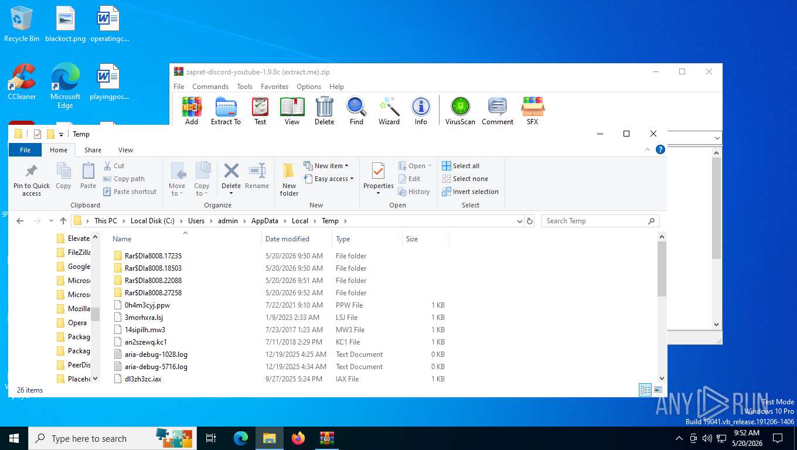This screenshot has height=450, width=797.
Task: Expand the address bar history dropdown
Action: pyautogui.click(x=519, y=221)
